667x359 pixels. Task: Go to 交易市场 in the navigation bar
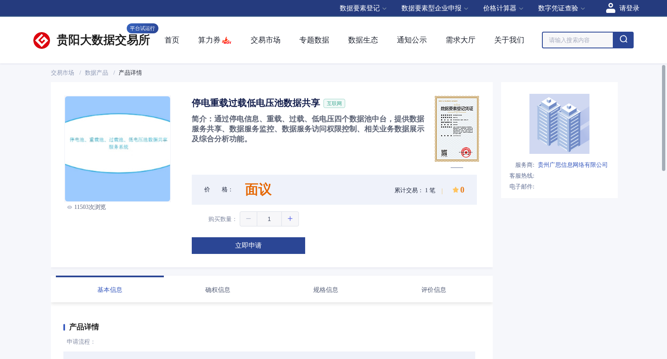pyautogui.click(x=266, y=40)
